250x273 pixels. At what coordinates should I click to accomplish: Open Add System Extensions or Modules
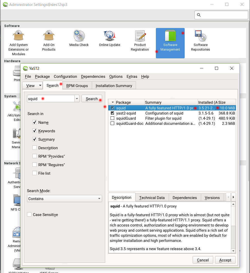(19, 43)
